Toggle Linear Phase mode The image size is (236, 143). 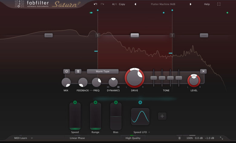[x=77, y=138]
